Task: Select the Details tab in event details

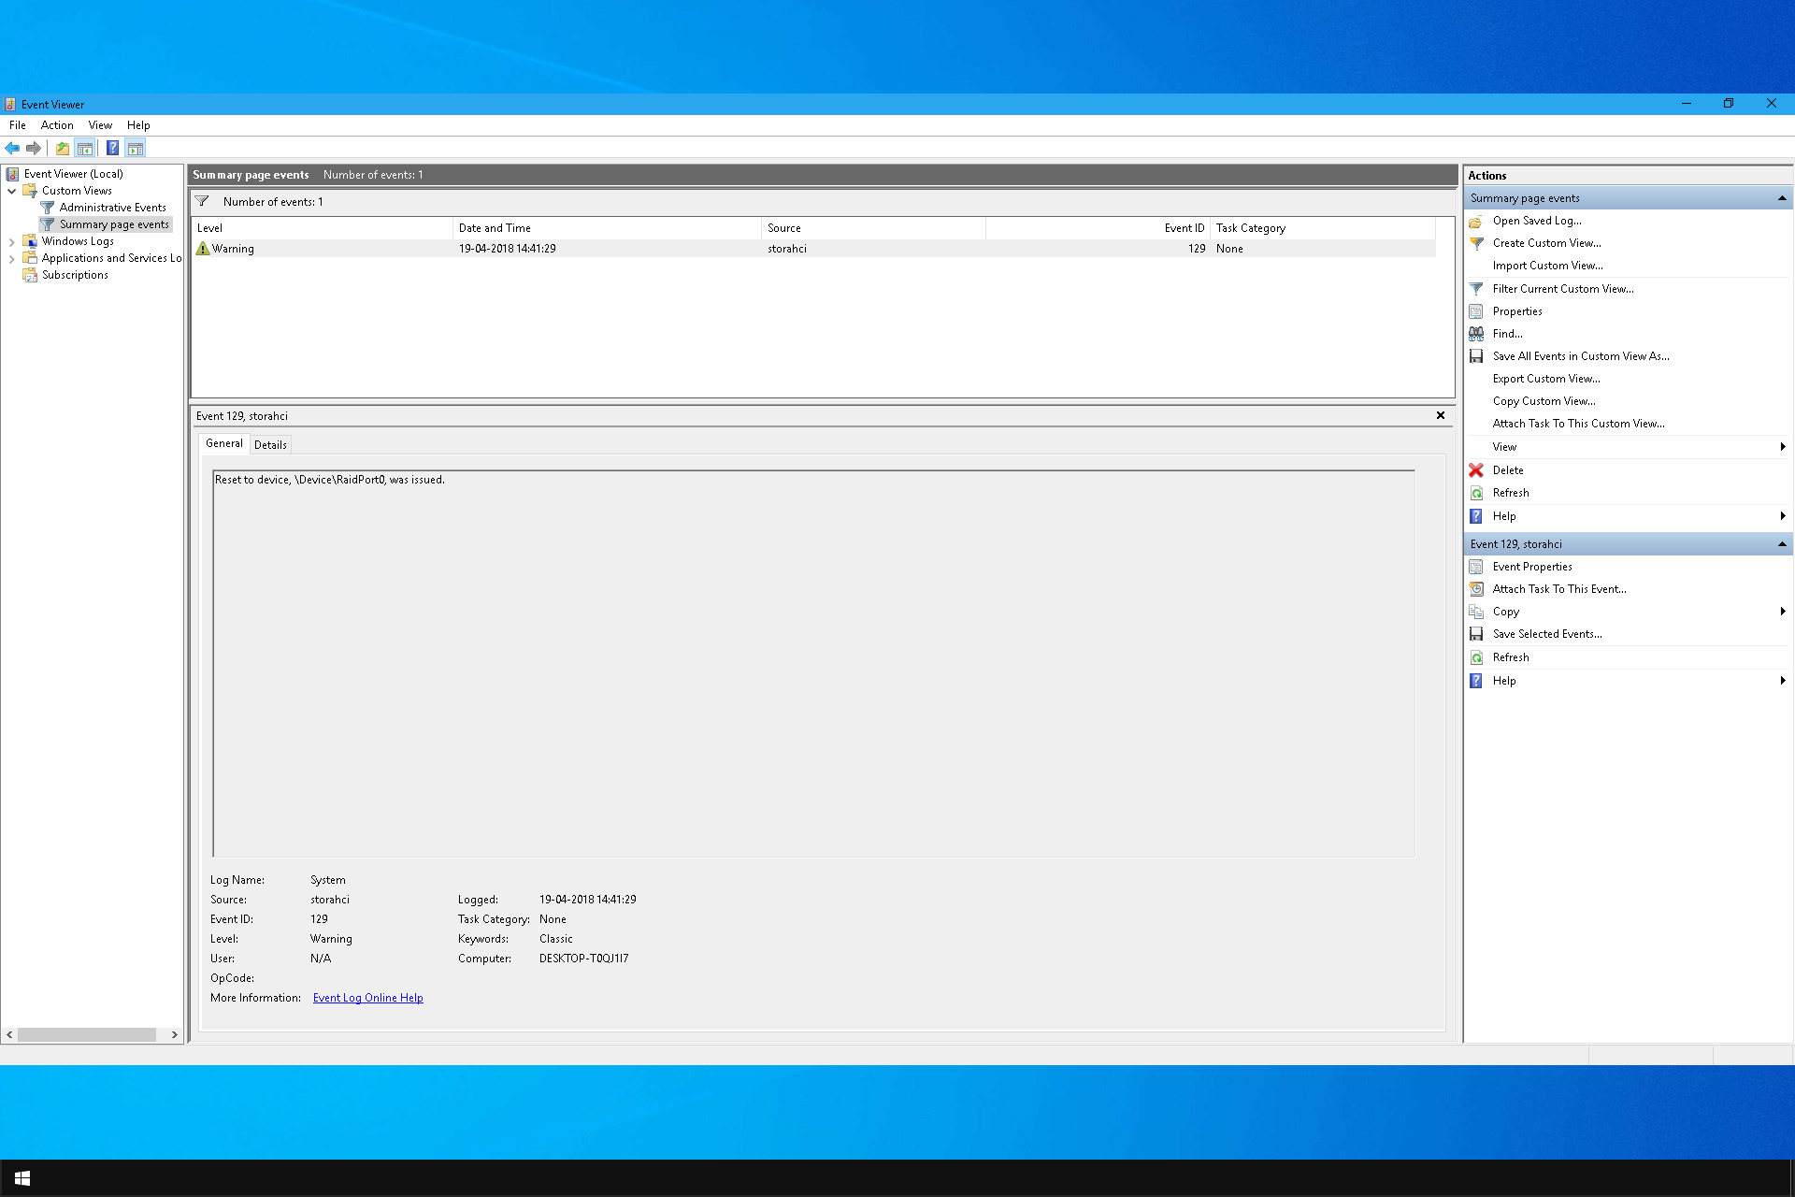Action: pyautogui.click(x=268, y=443)
